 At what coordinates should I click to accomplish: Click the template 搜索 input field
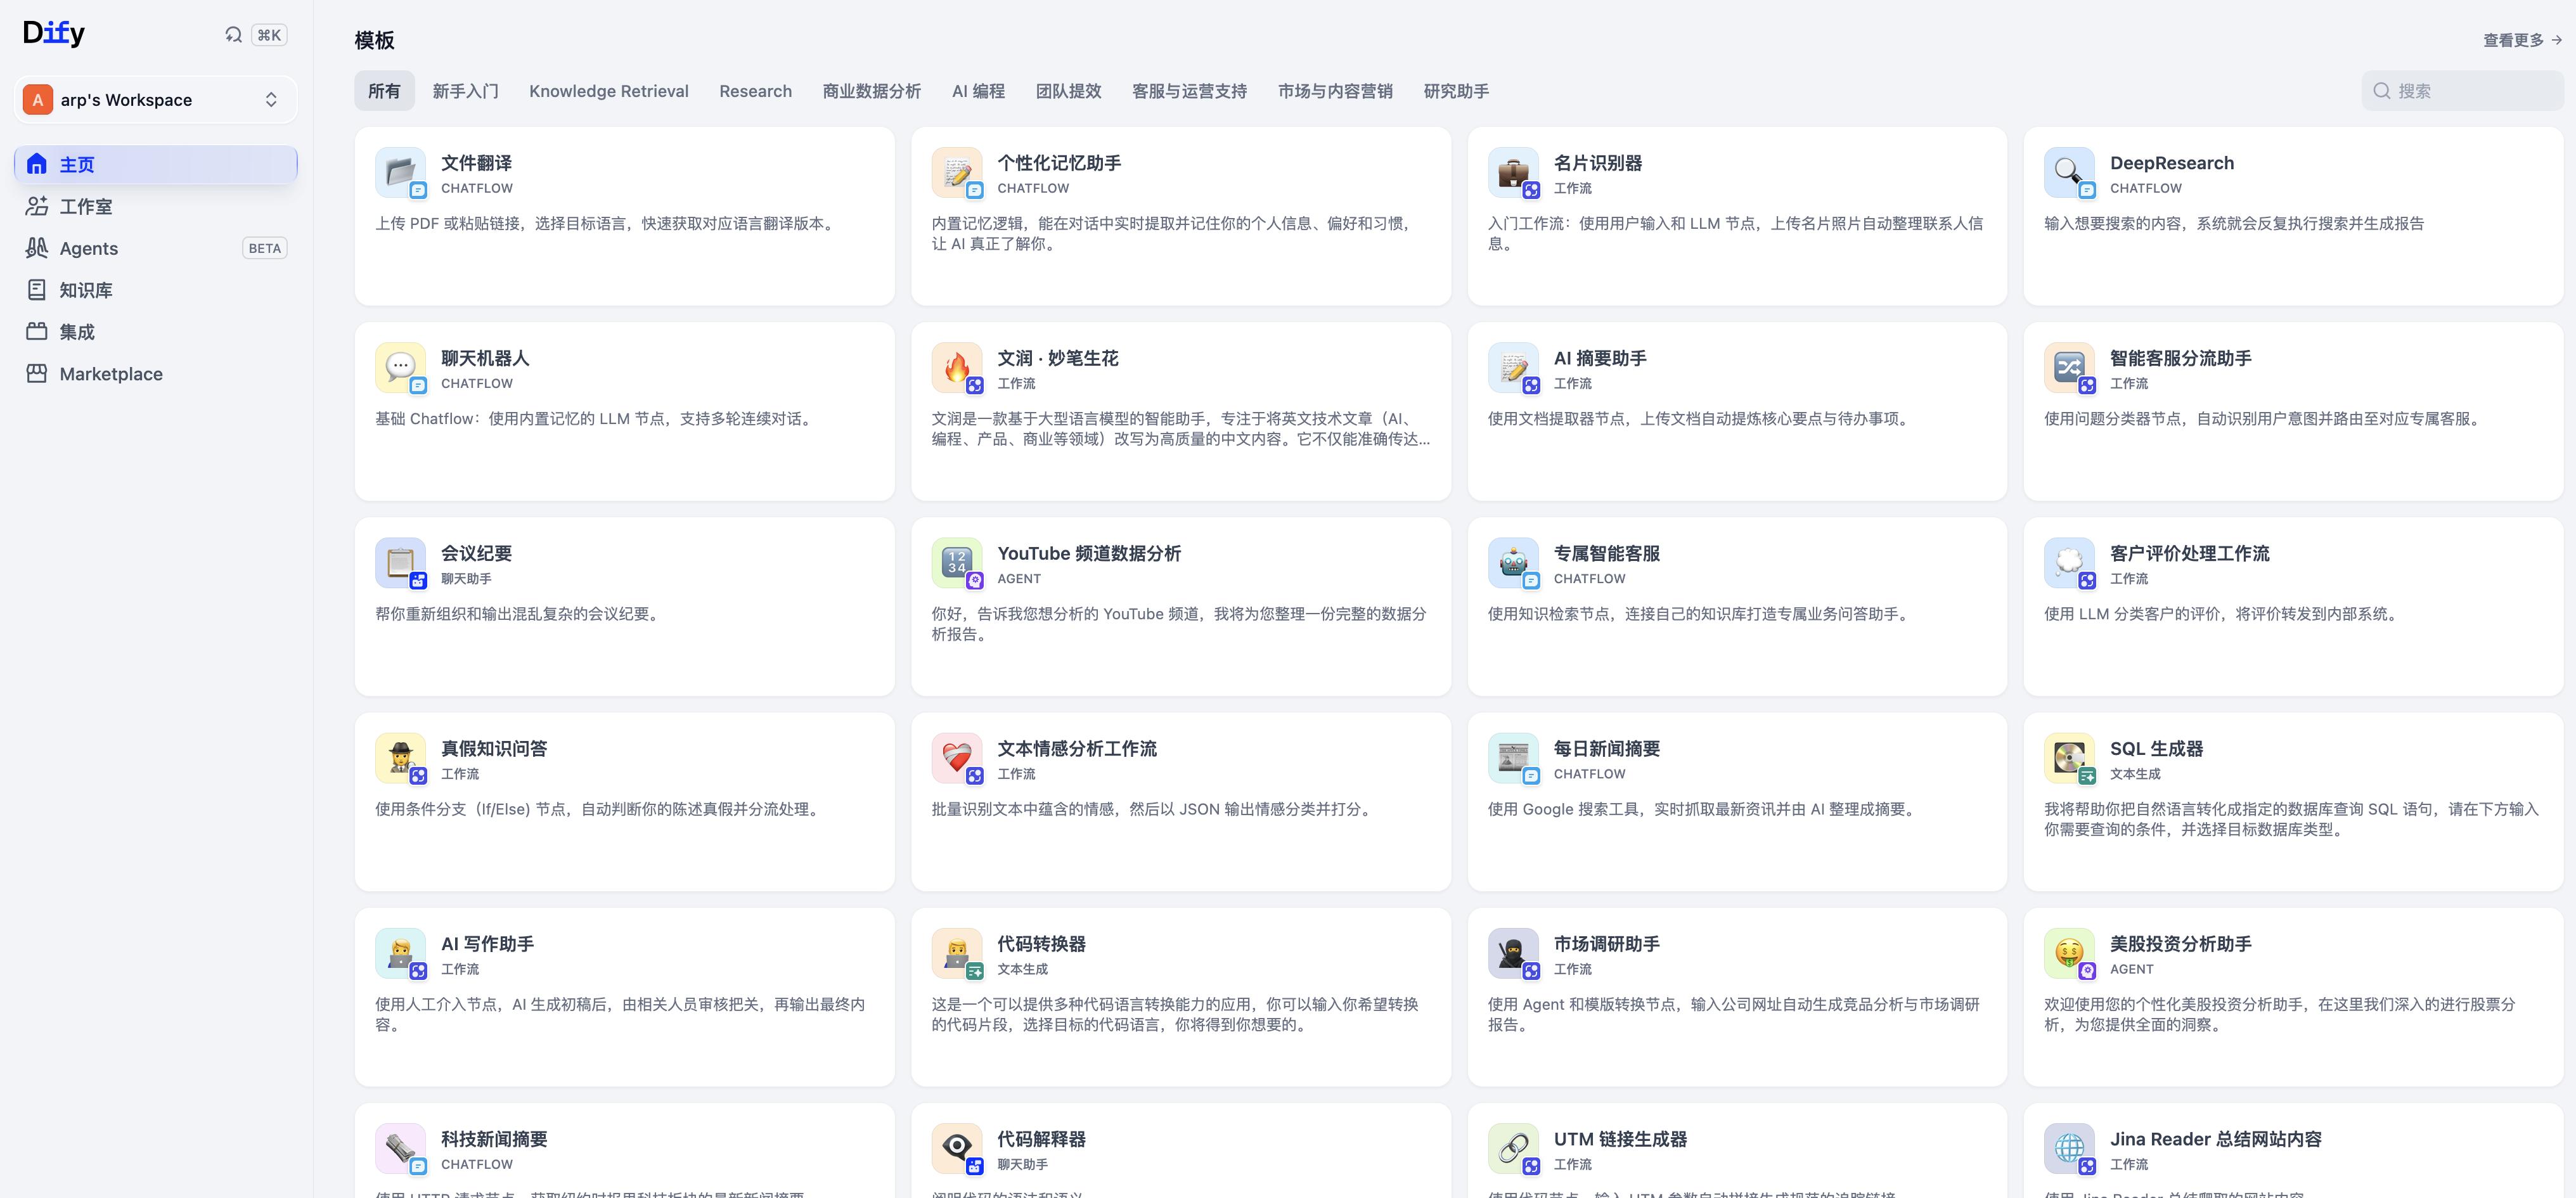click(x=2462, y=91)
